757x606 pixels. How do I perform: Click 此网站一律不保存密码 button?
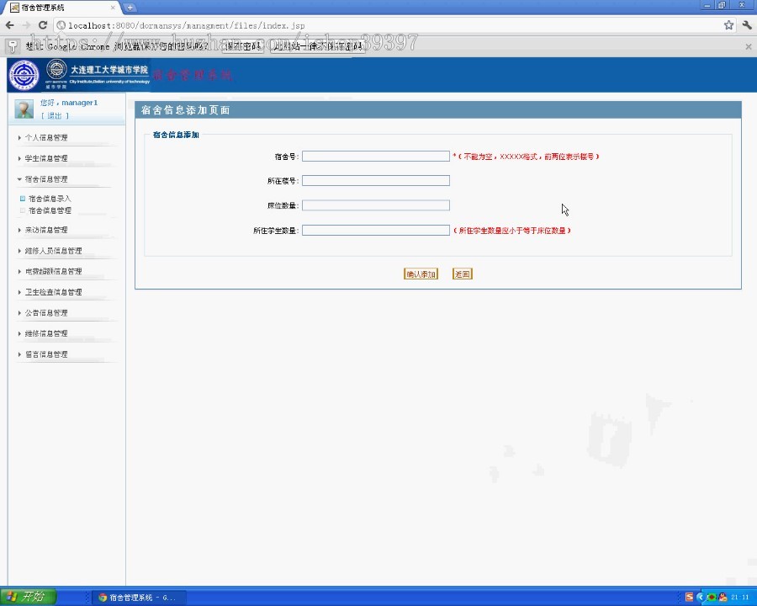[x=318, y=46]
